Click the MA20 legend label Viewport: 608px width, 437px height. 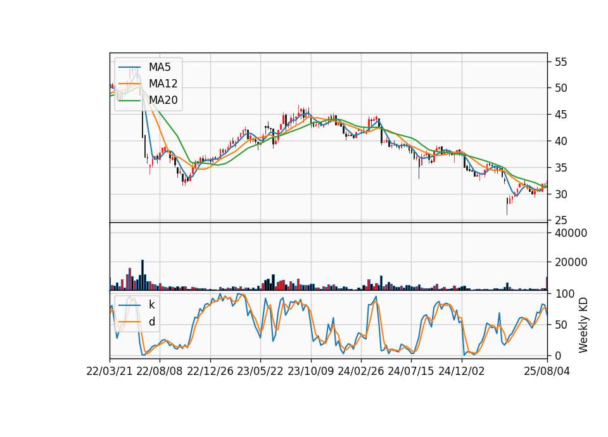[x=163, y=100]
